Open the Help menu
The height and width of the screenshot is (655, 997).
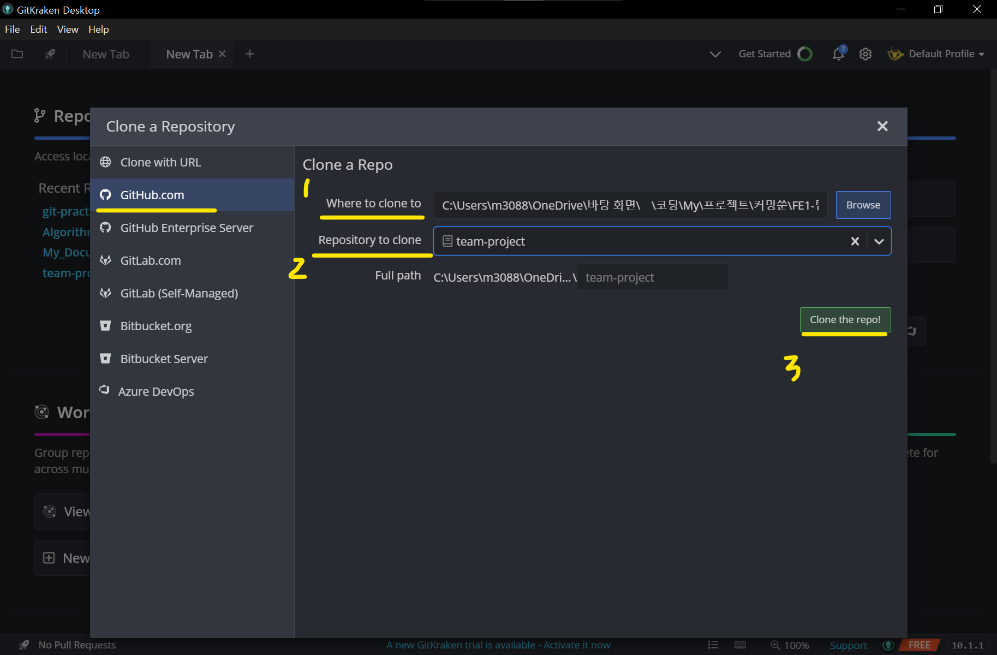pyautogui.click(x=99, y=29)
